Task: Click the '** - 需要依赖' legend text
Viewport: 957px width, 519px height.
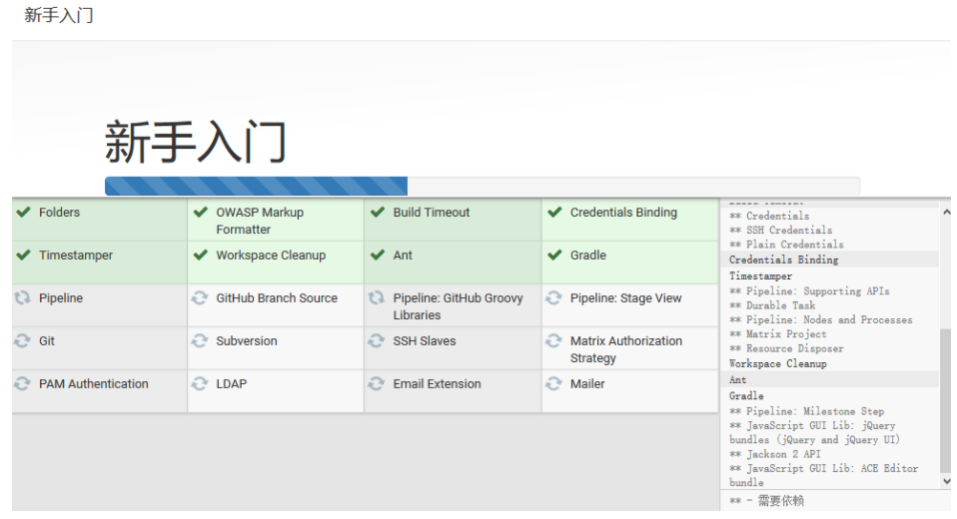Action: [x=766, y=501]
